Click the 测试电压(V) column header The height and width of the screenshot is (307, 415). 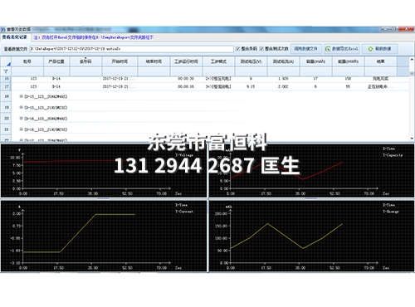coord(251,61)
